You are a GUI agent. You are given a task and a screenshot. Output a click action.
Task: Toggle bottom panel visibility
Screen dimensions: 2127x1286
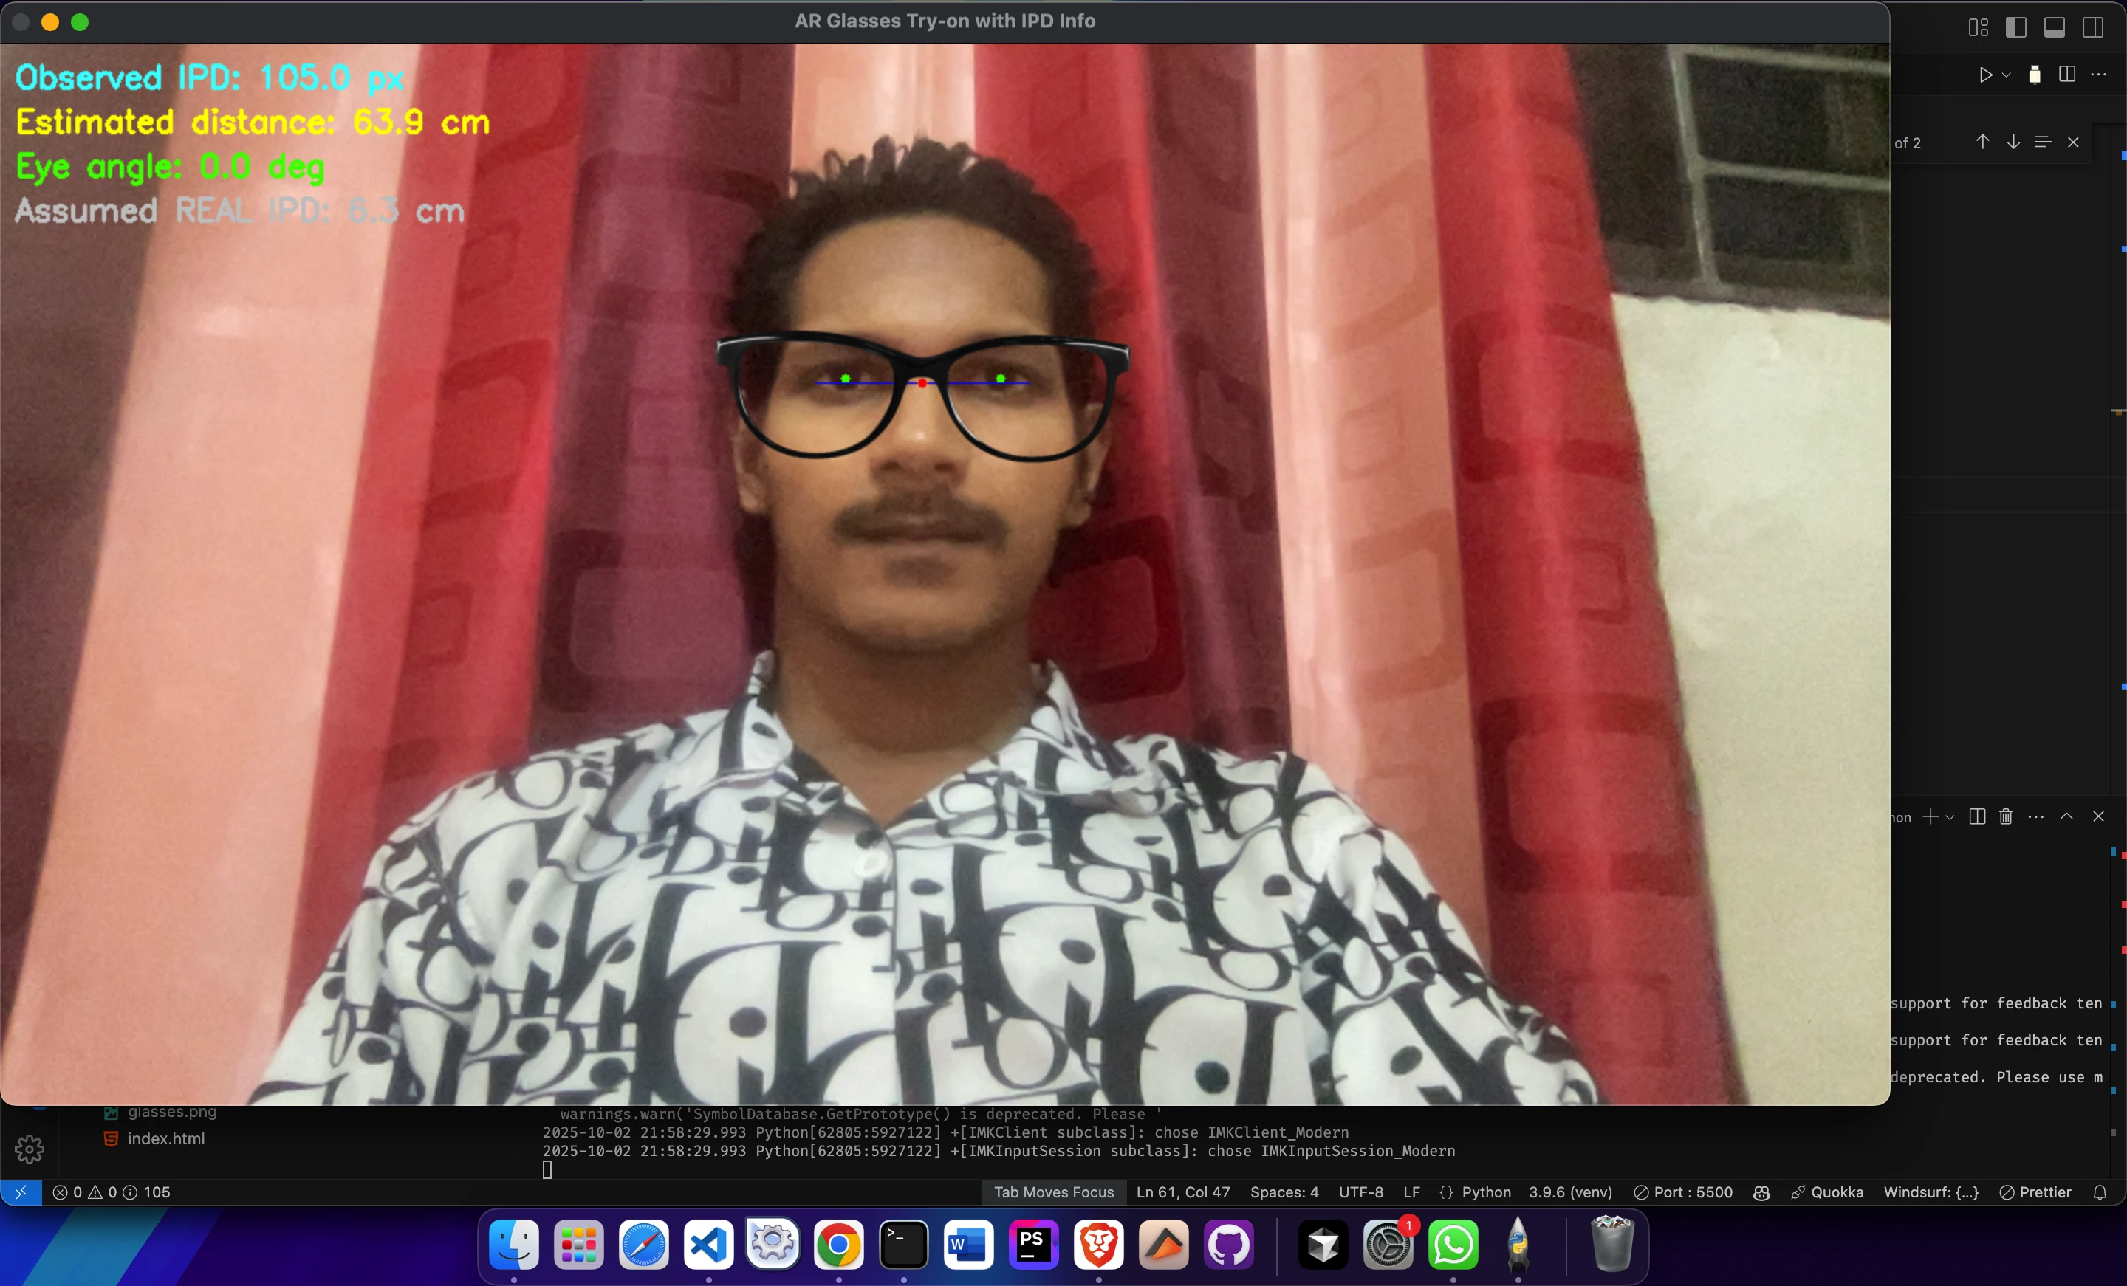coord(2055,27)
